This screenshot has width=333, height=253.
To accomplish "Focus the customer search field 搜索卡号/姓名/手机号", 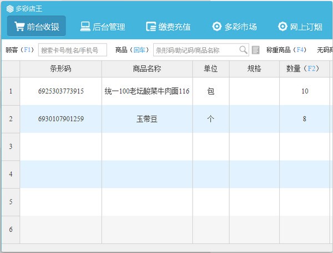I will (73, 50).
